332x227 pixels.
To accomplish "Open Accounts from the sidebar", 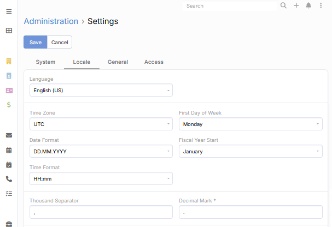I will [x=9, y=61].
